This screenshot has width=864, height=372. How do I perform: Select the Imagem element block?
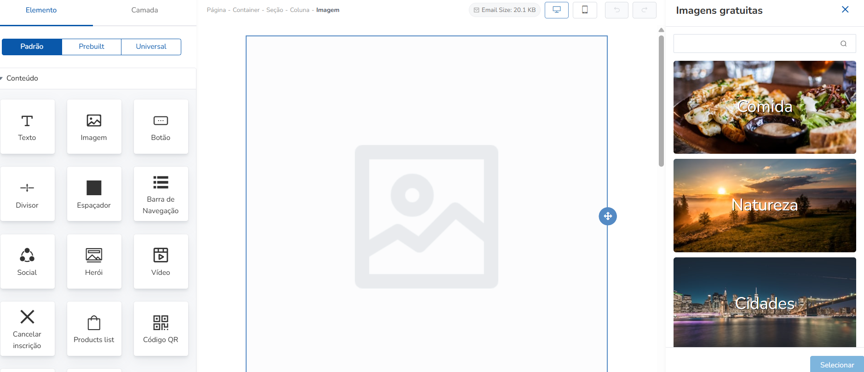[x=94, y=127]
